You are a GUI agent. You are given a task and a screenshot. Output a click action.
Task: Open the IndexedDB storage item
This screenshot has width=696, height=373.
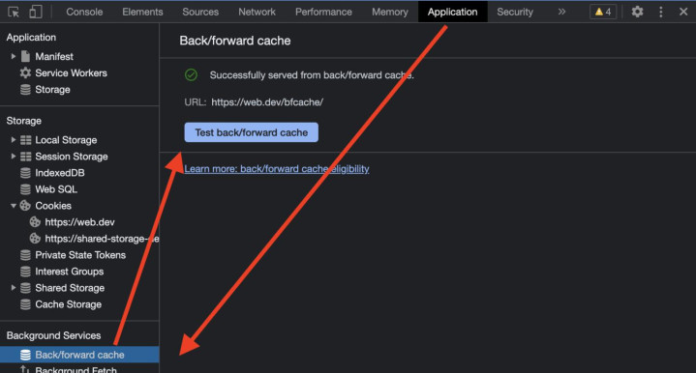click(52, 173)
